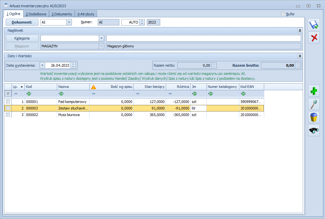Tick the checkbox for Mysz biurowa row
Viewport: 325px width, 219px height.
8,115
